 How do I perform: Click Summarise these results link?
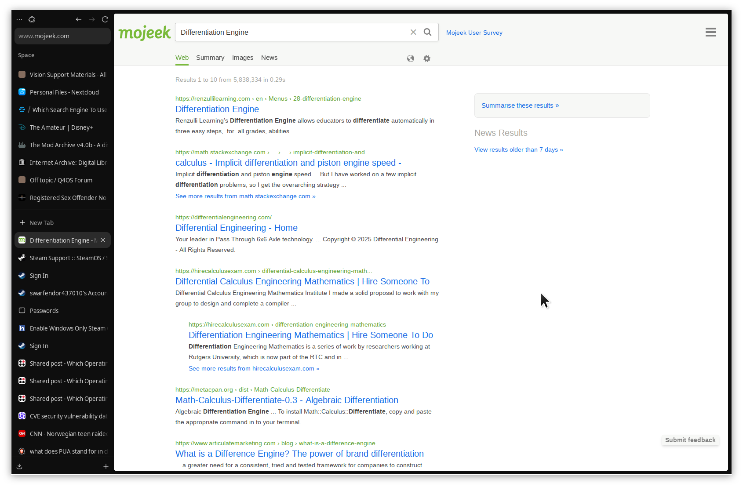pyautogui.click(x=520, y=105)
